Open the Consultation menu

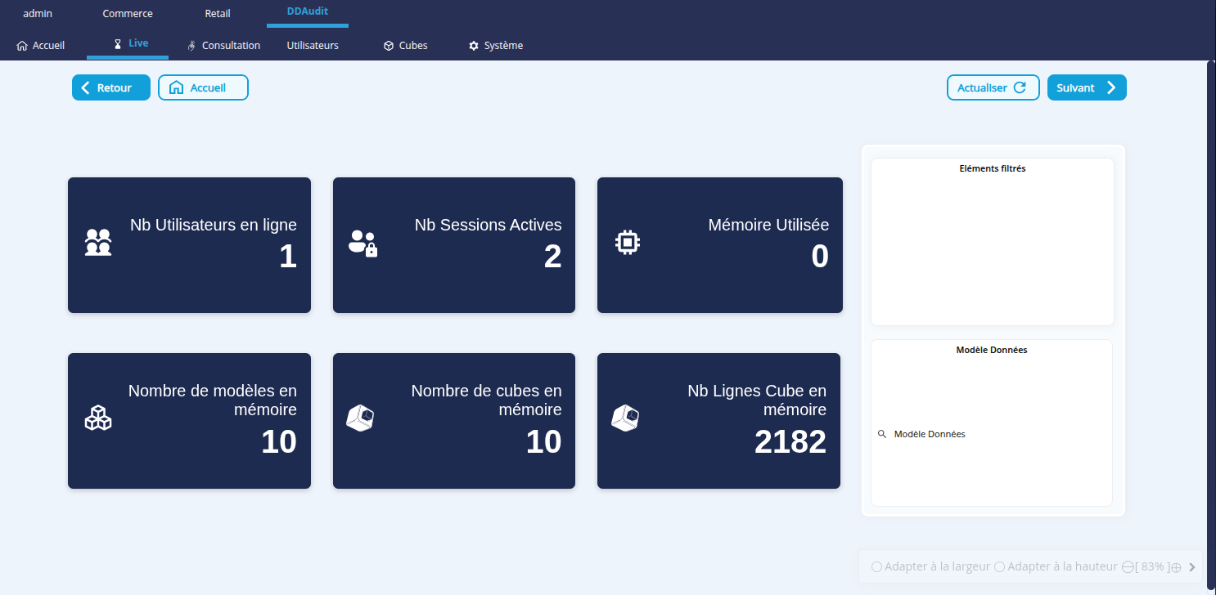tap(223, 46)
